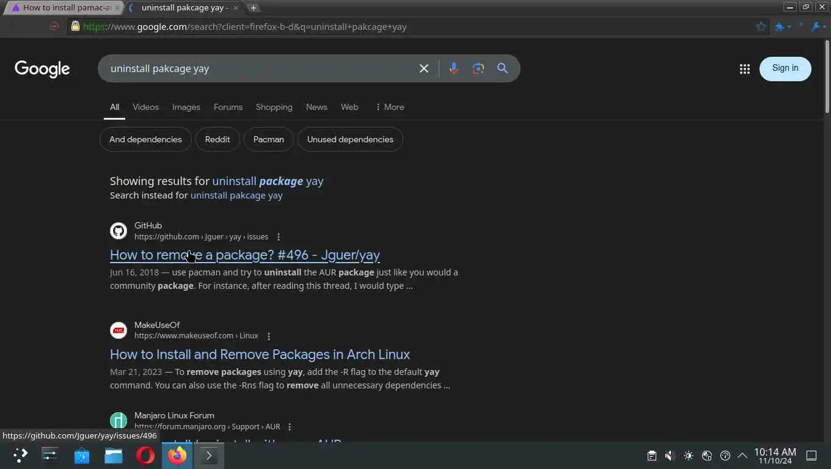Open the wrench tools menu icon
Viewport: 831px width, 469px height.
point(815,26)
